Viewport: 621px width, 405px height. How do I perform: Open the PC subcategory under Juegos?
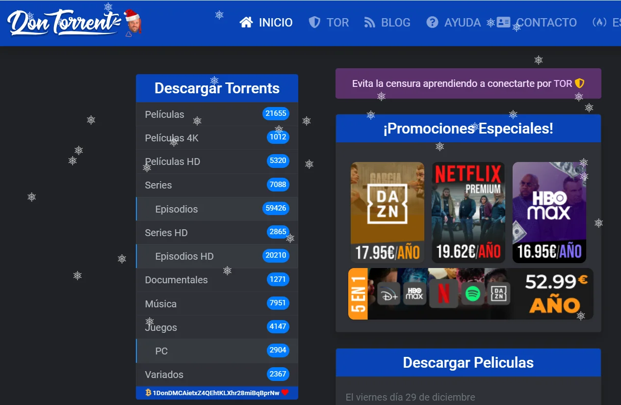click(x=217, y=351)
